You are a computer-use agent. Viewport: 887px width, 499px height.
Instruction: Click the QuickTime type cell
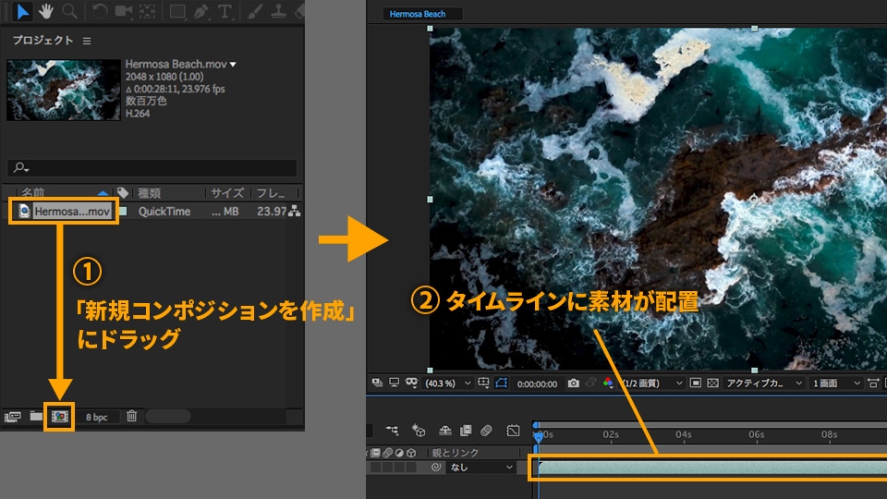point(164,212)
